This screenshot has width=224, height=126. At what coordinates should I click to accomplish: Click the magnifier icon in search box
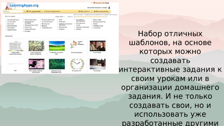pyautogui.click(x=5, y=12)
